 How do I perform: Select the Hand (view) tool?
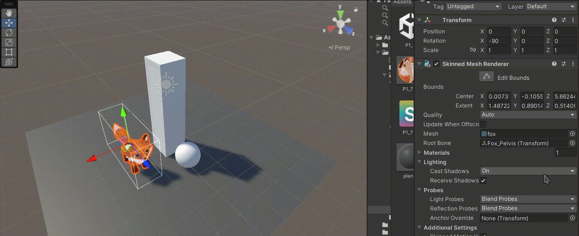[9, 13]
